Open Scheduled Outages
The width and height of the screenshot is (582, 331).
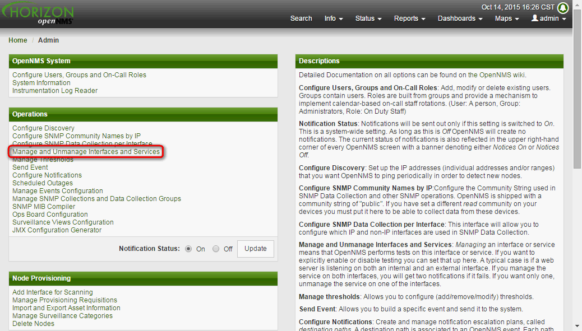(x=42, y=183)
